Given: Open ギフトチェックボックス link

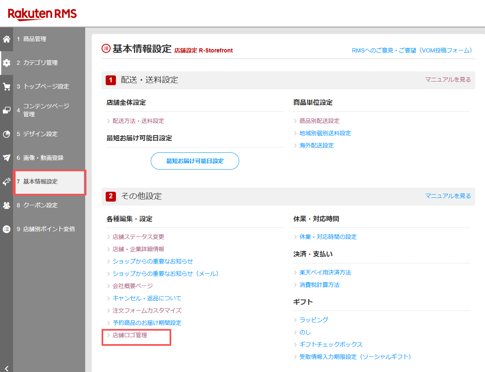Looking at the screenshot, I should click(x=331, y=345).
